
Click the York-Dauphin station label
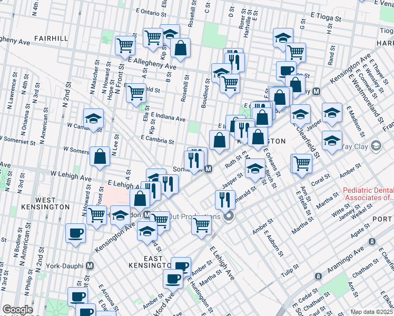(x=65, y=266)
